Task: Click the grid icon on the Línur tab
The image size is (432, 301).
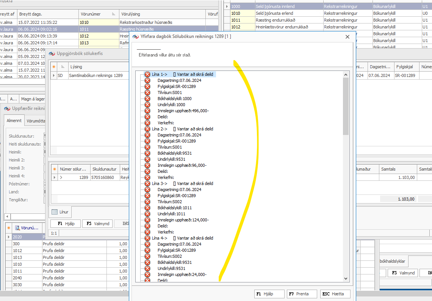Action: tap(55, 212)
